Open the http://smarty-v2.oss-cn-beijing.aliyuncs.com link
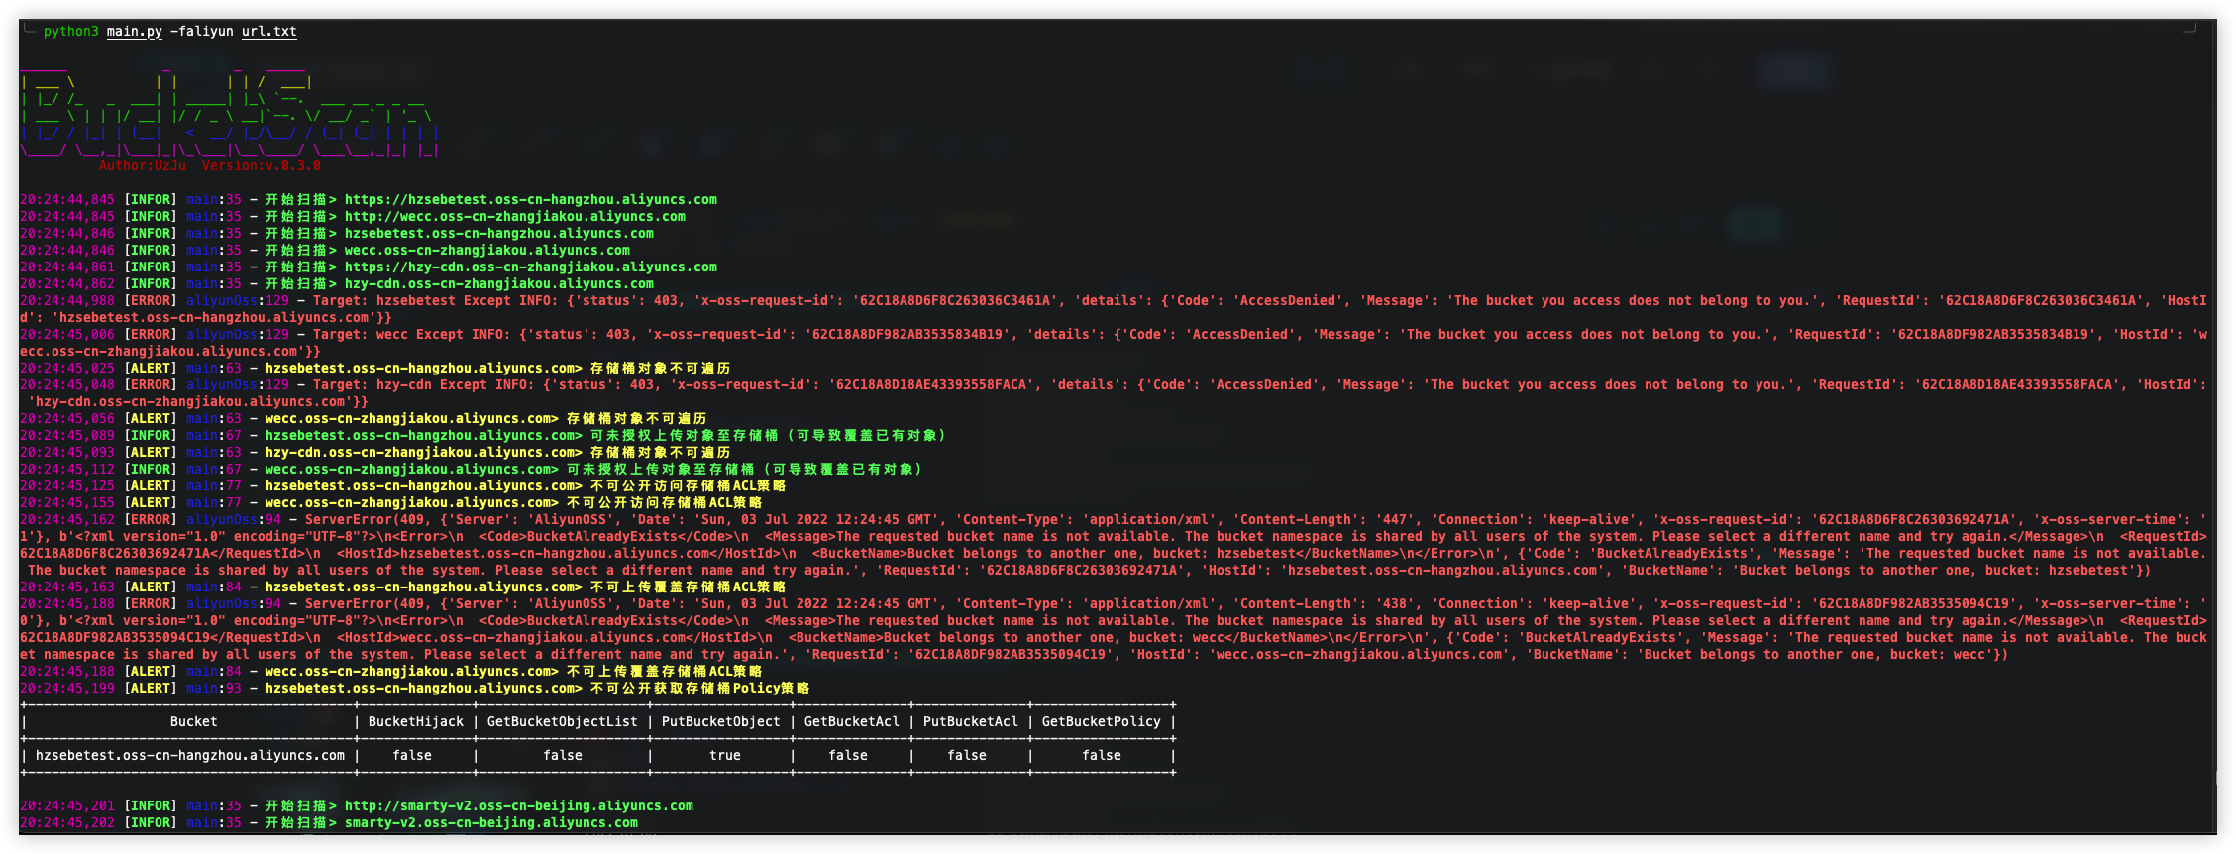This screenshot has height=854, width=2236. coord(519,806)
